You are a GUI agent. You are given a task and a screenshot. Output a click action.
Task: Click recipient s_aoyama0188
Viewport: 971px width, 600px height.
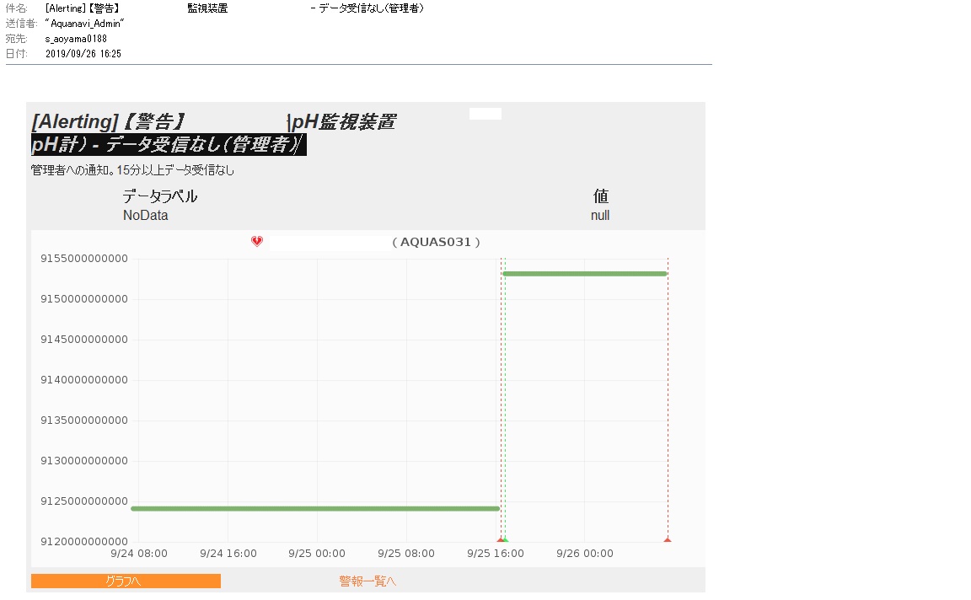[76, 39]
